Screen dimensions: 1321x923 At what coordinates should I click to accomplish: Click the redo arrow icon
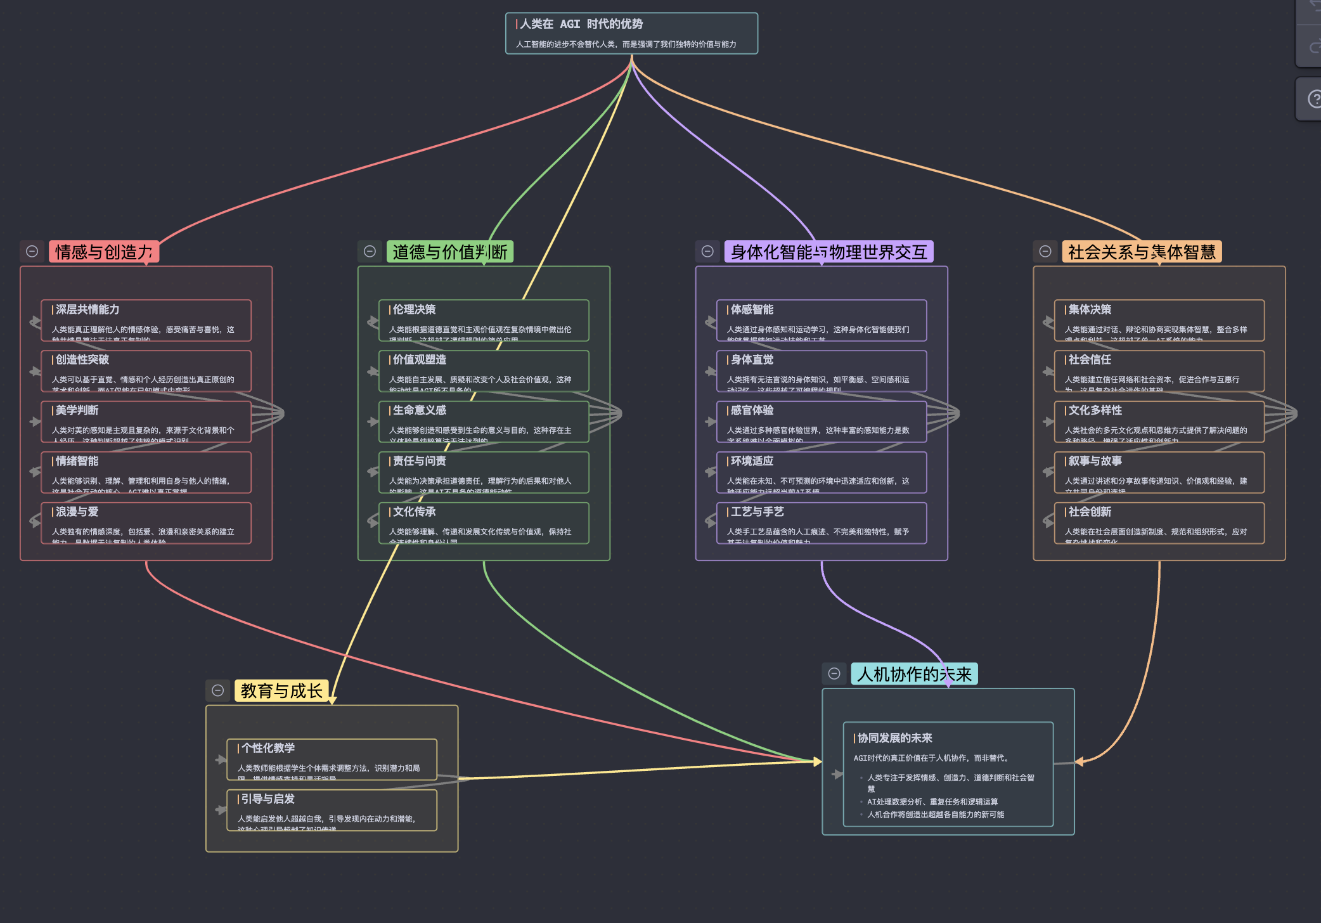[x=1315, y=47]
